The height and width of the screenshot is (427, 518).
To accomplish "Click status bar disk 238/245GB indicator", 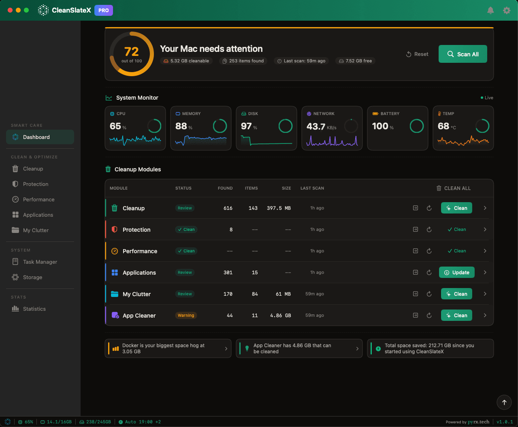I will click(95, 422).
